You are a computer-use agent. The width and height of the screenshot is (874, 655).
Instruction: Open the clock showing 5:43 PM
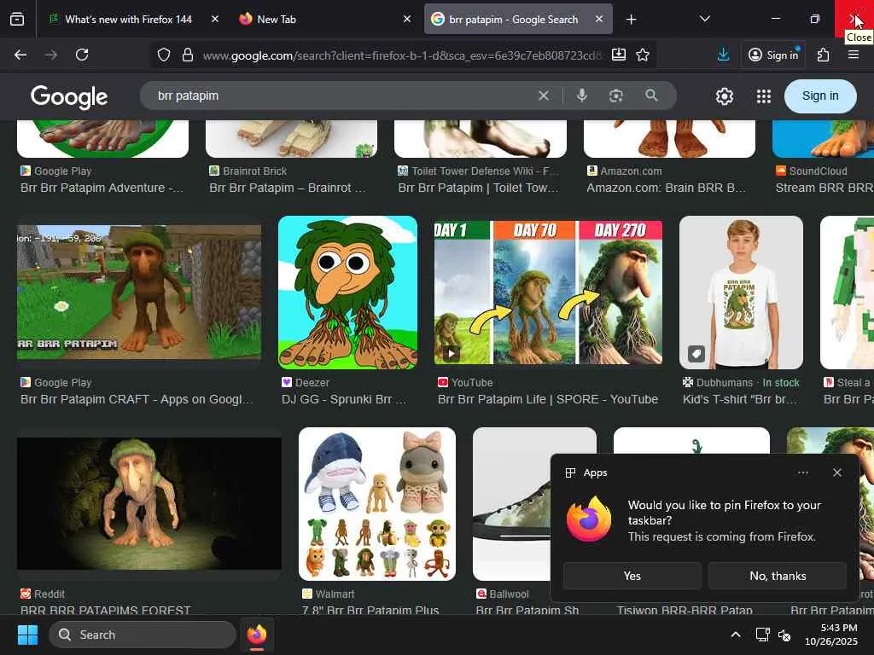(x=831, y=635)
